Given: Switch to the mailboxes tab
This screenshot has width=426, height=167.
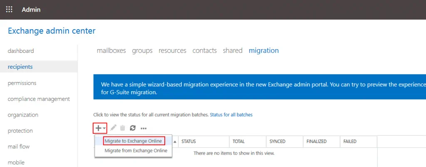Looking at the screenshot, I should [111, 50].
